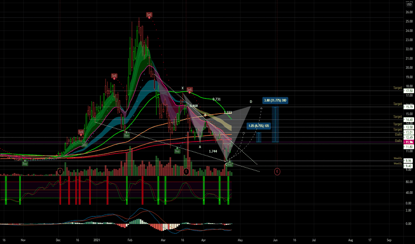Click the Buy signal label above the 16 December tick

click(x=84, y=145)
